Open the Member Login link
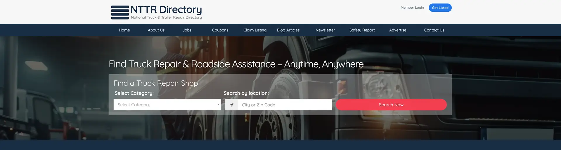The image size is (561, 150). tap(412, 8)
